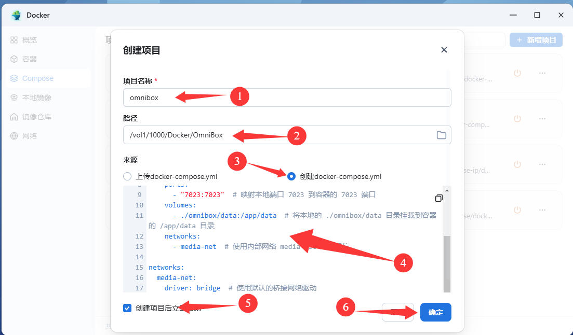The image size is (573, 335).
Task: Click power icon of third project row
Action: point(517,164)
